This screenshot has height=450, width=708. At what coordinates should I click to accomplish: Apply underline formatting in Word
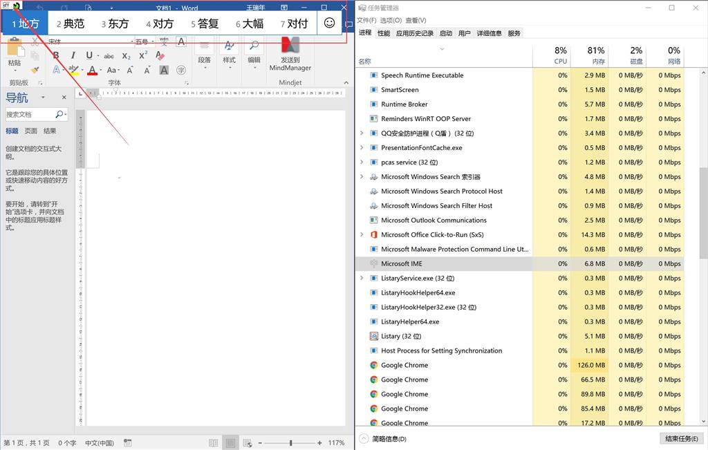pos(89,55)
